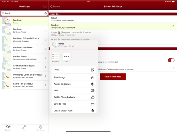Open the Key tab

24,128
